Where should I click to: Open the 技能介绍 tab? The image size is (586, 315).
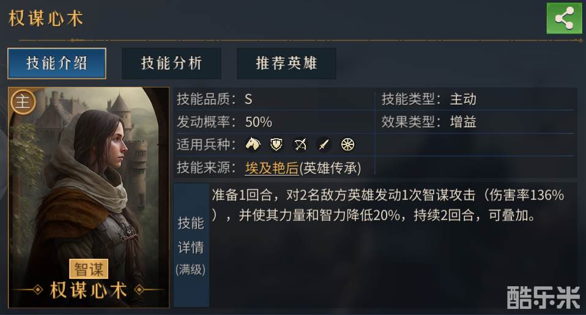(57, 63)
